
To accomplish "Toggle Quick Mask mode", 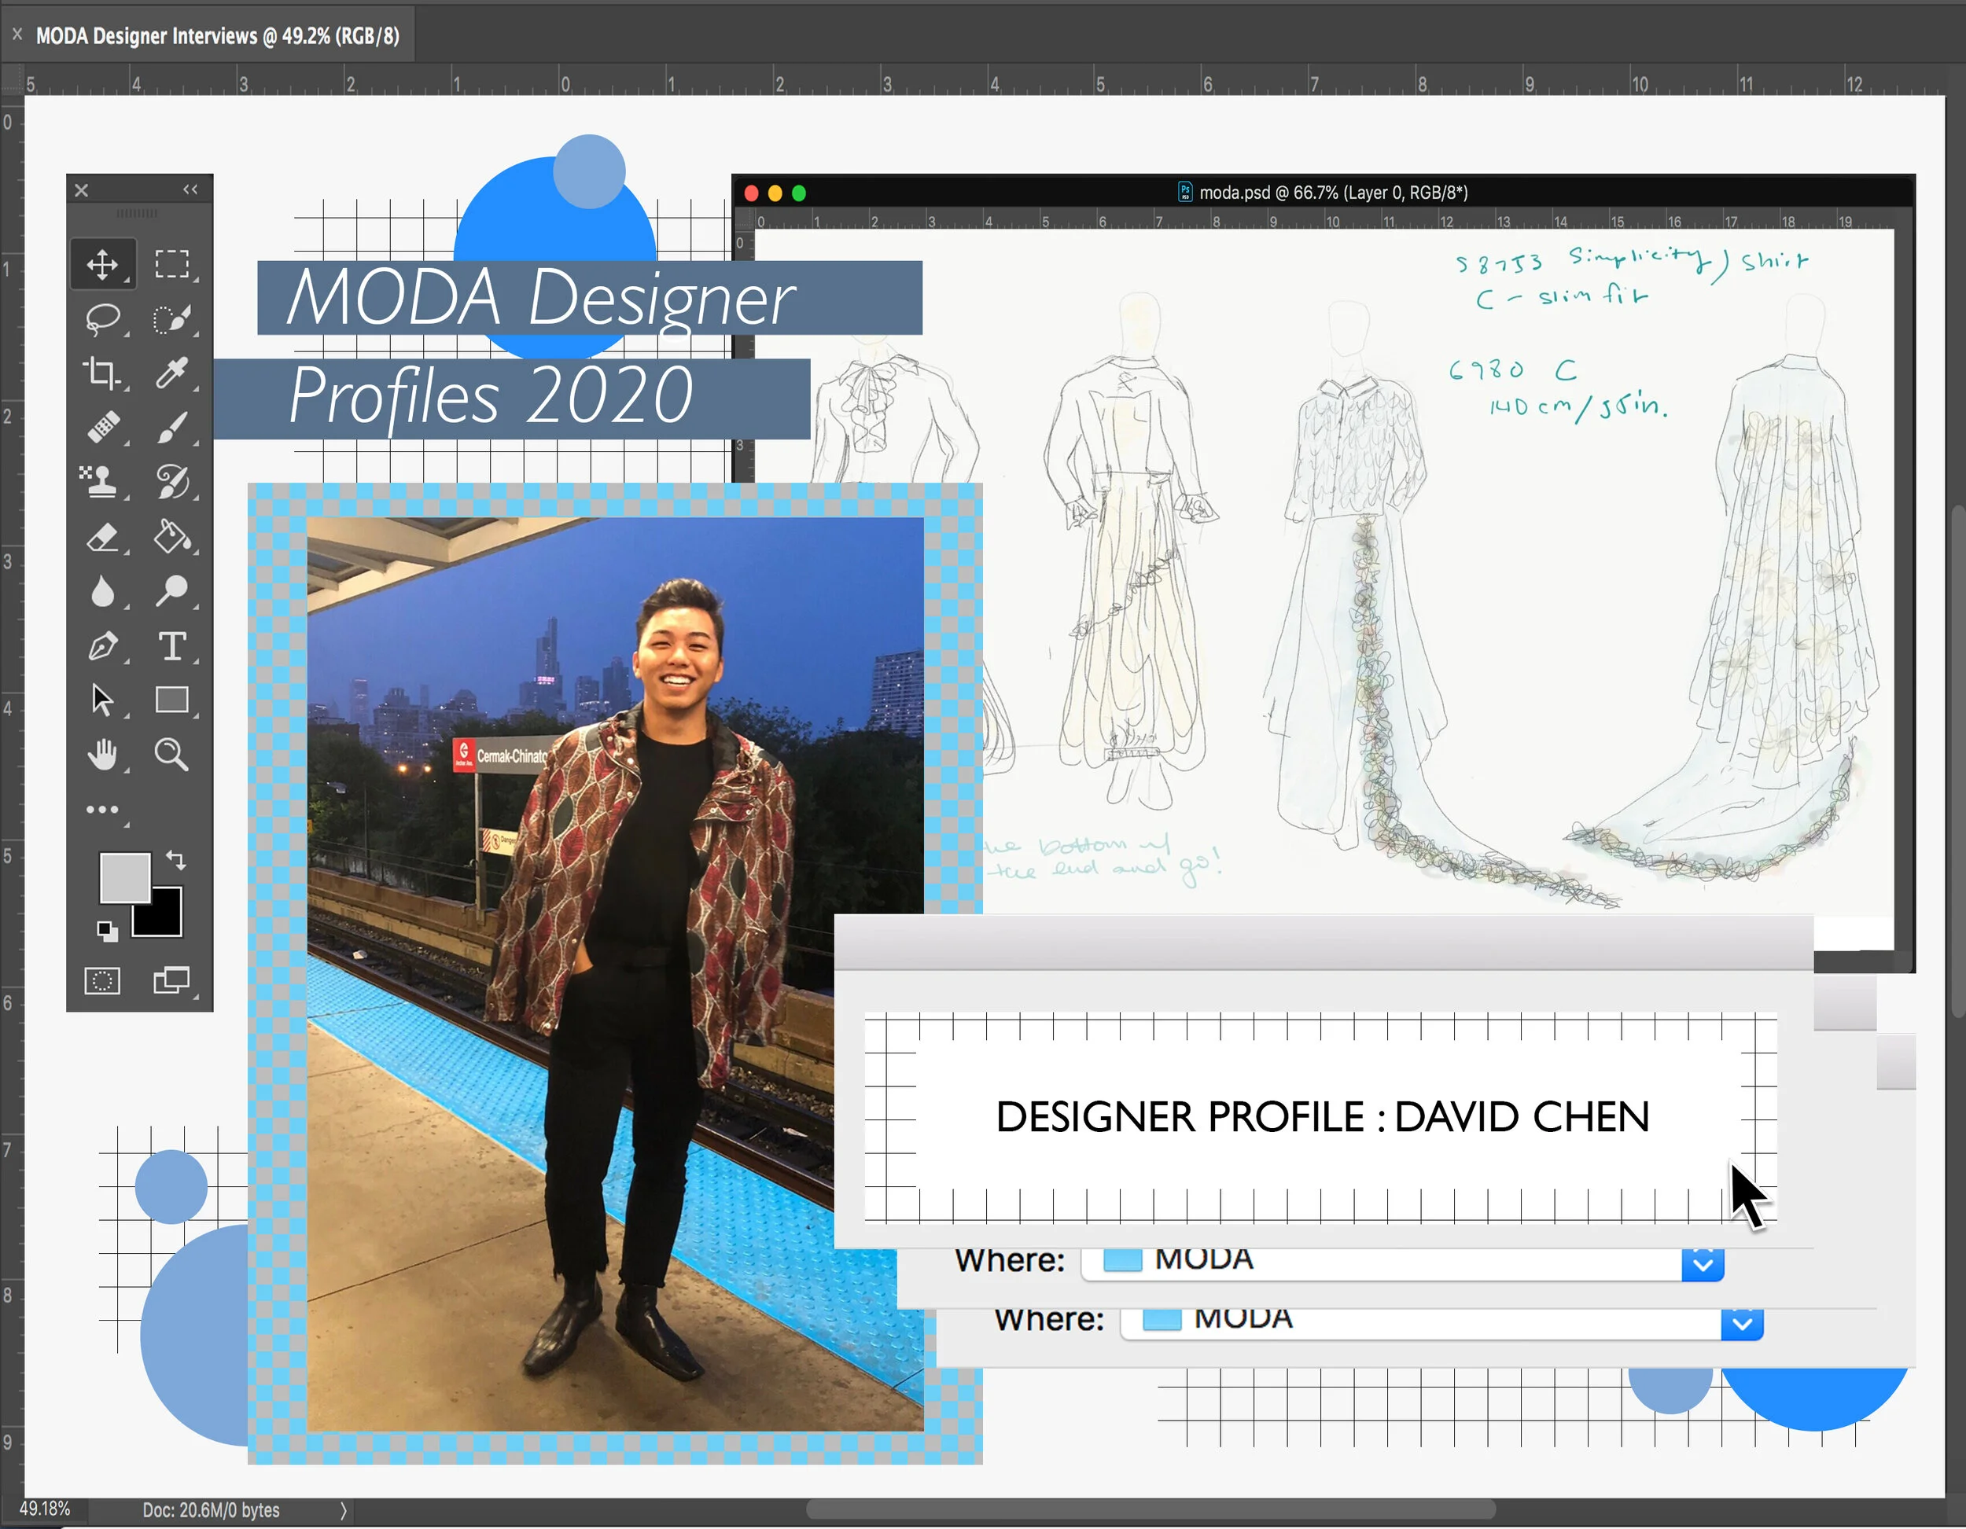I will tap(102, 980).
